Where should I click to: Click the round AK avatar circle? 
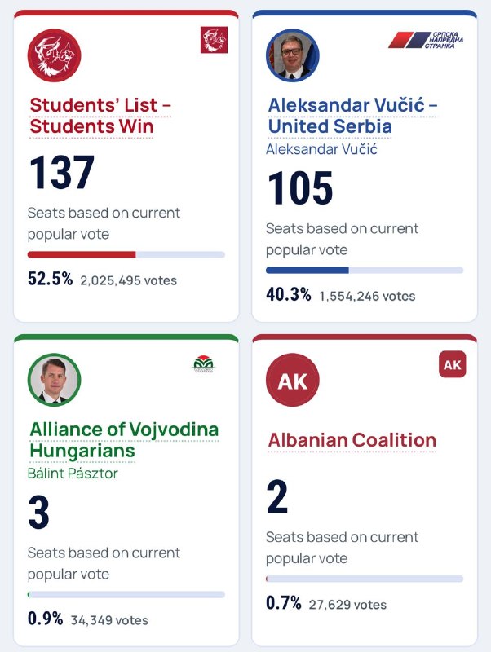[293, 380]
